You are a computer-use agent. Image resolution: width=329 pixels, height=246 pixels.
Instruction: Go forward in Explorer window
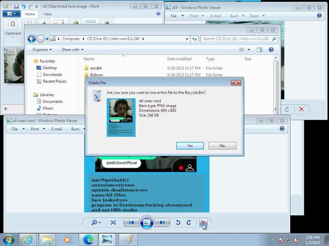pyautogui.click(x=40, y=39)
